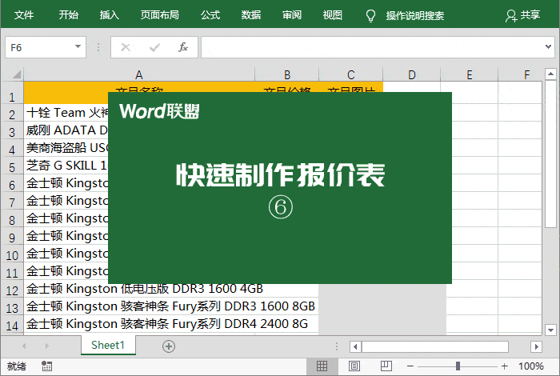Click cell with 芝奇 G SKILL text
560x376 pixels.
66,166
